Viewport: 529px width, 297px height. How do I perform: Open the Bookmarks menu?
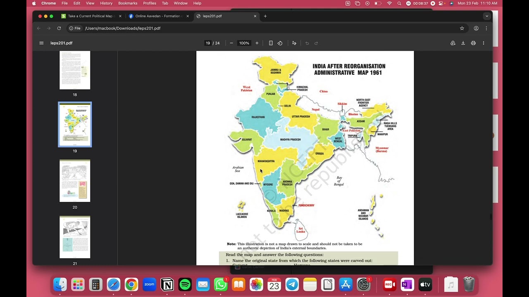[x=128, y=3]
